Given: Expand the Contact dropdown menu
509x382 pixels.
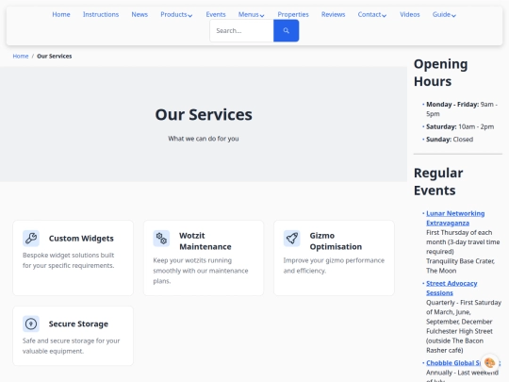Looking at the screenshot, I should [372, 14].
